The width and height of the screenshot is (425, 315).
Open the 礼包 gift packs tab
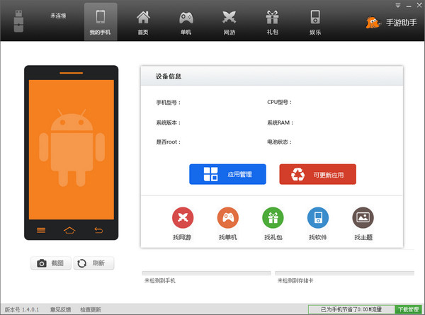[273, 23]
